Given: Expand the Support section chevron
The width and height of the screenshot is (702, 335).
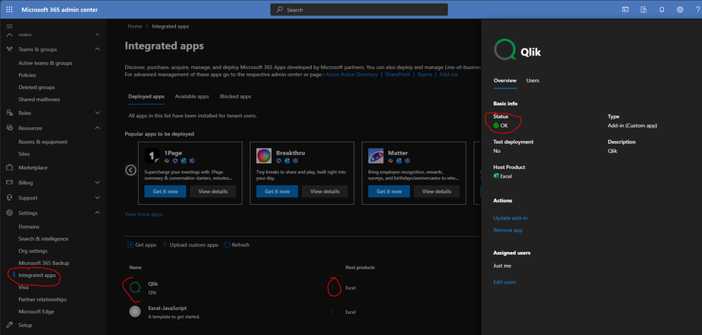Looking at the screenshot, I should (98, 198).
